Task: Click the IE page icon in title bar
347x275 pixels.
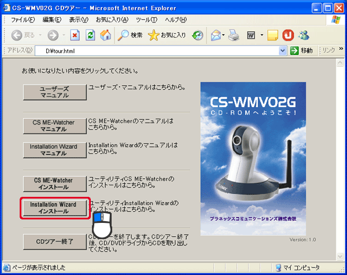Action: (x=6, y=8)
